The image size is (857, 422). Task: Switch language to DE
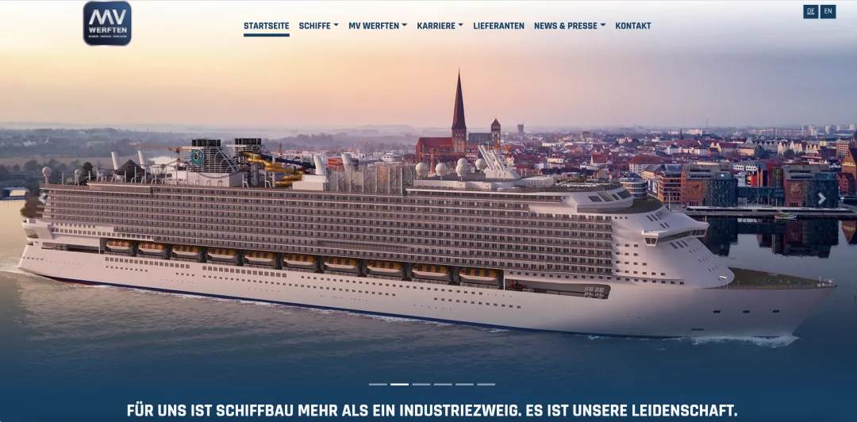(810, 11)
